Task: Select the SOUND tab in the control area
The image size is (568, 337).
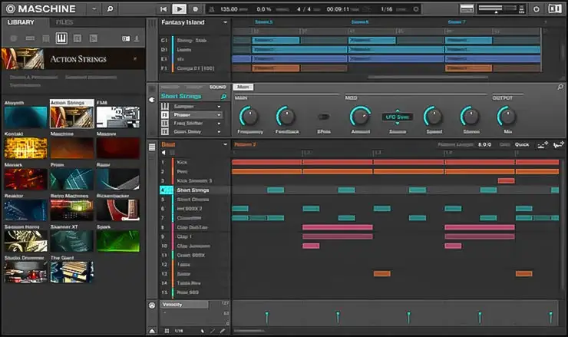Action: click(218, 87)
